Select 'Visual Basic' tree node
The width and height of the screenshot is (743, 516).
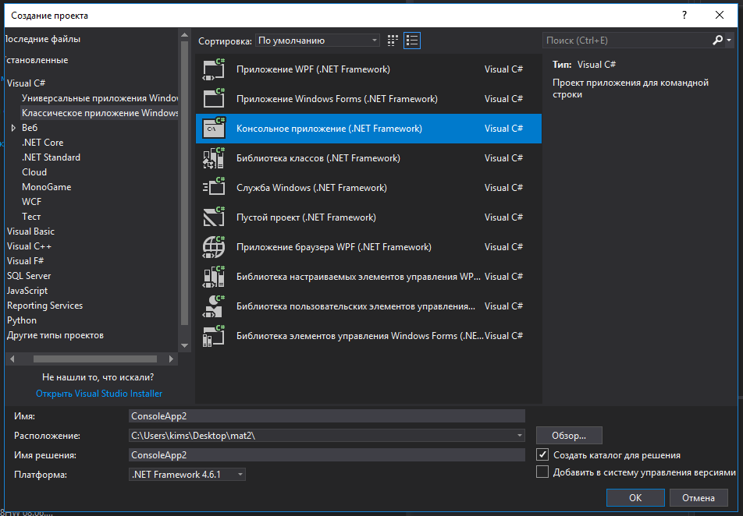(30, 231)
